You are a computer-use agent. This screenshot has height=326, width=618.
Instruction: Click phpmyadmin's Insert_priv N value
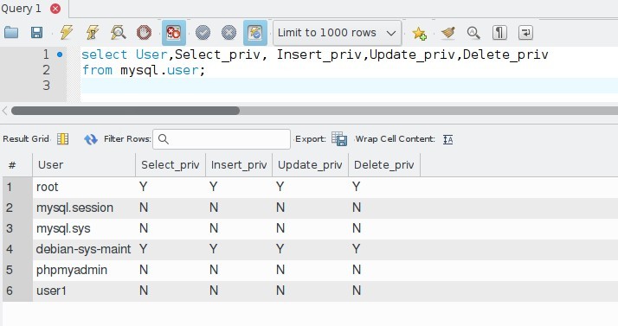coord(214,270)
